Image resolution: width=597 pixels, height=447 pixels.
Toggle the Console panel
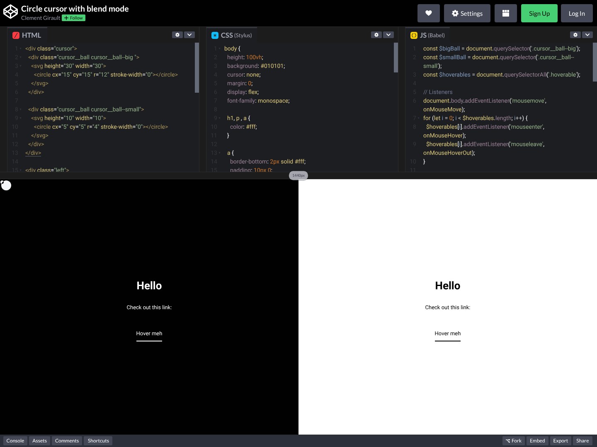pyautogui.click(x=15, y=441)
